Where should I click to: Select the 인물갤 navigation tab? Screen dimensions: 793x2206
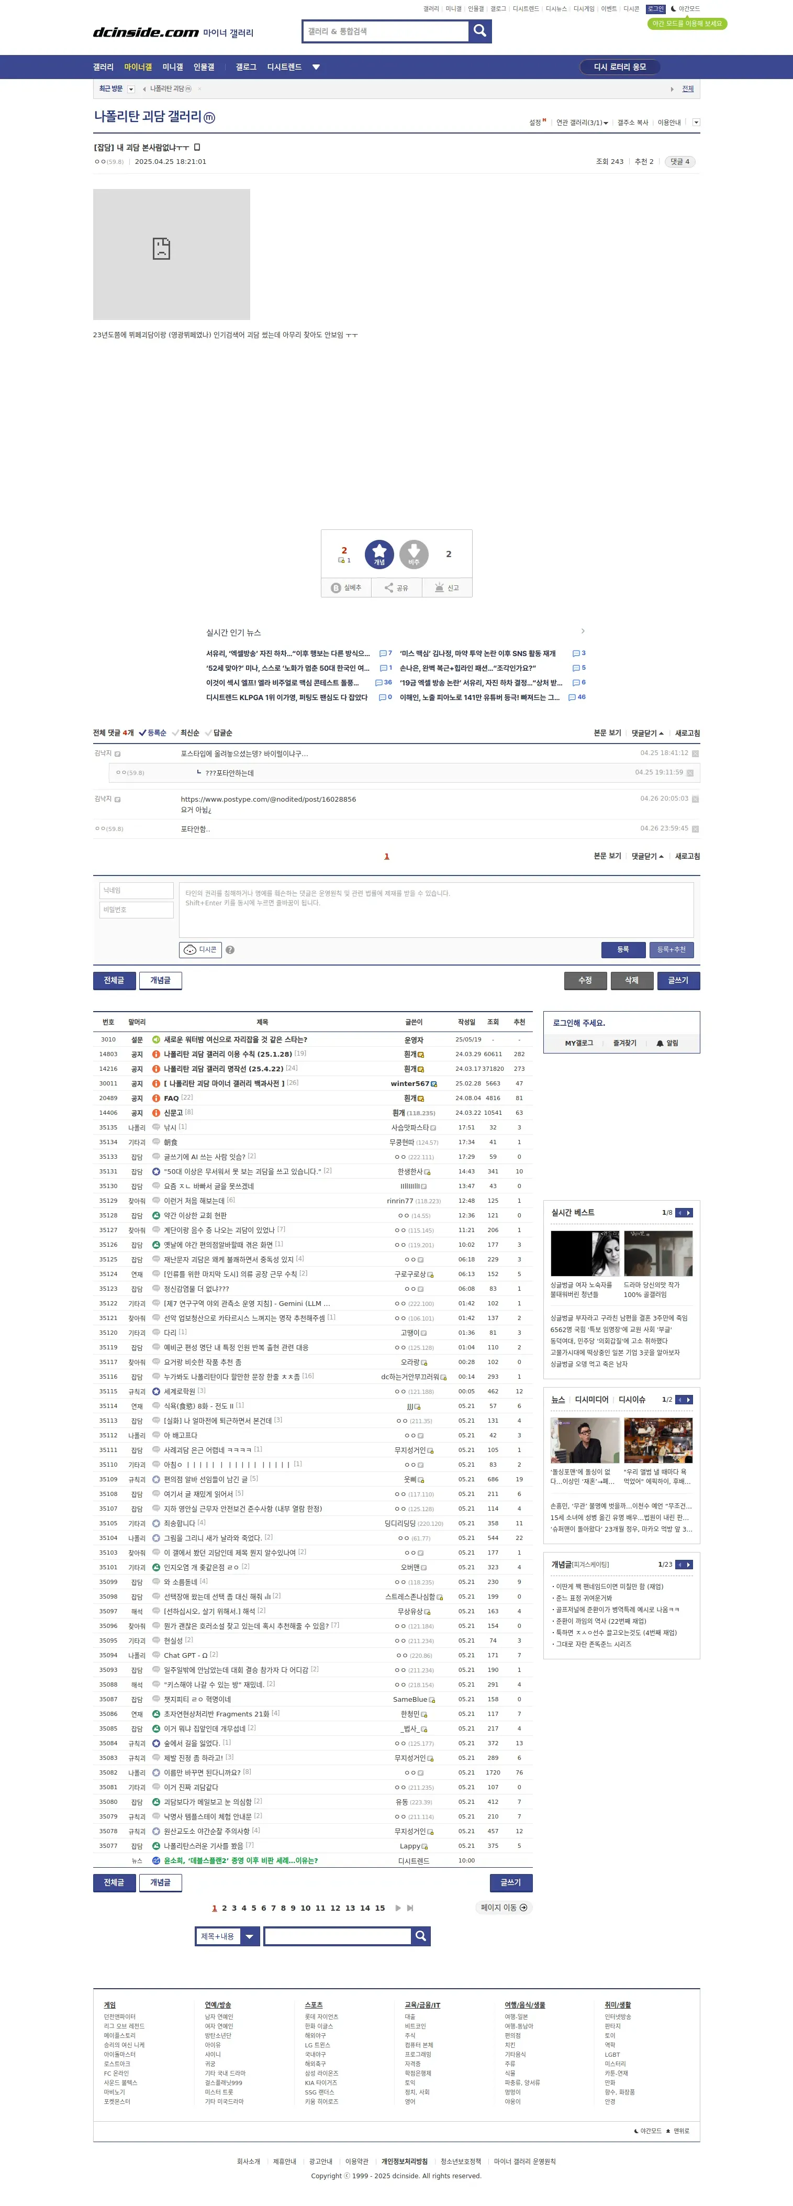(x=204, y=67)
